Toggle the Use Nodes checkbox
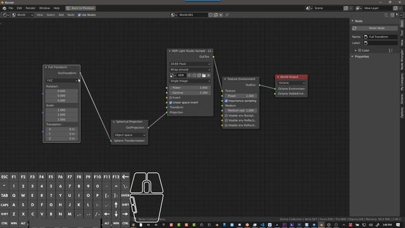This screenshot has width=405, height=228. 79,15
